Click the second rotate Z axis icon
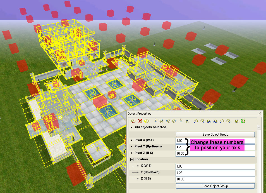The height and width of the screenshot is (193, 266). [x=228, y=121]
